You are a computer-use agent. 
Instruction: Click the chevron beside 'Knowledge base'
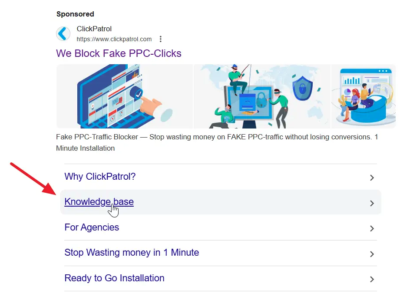[372, 203]
